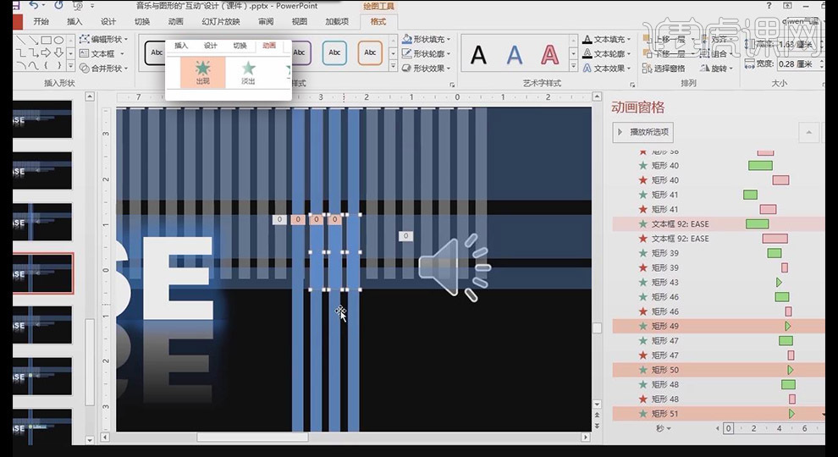
Task: Click the 宽度 width input field
Action: point(796,63)
